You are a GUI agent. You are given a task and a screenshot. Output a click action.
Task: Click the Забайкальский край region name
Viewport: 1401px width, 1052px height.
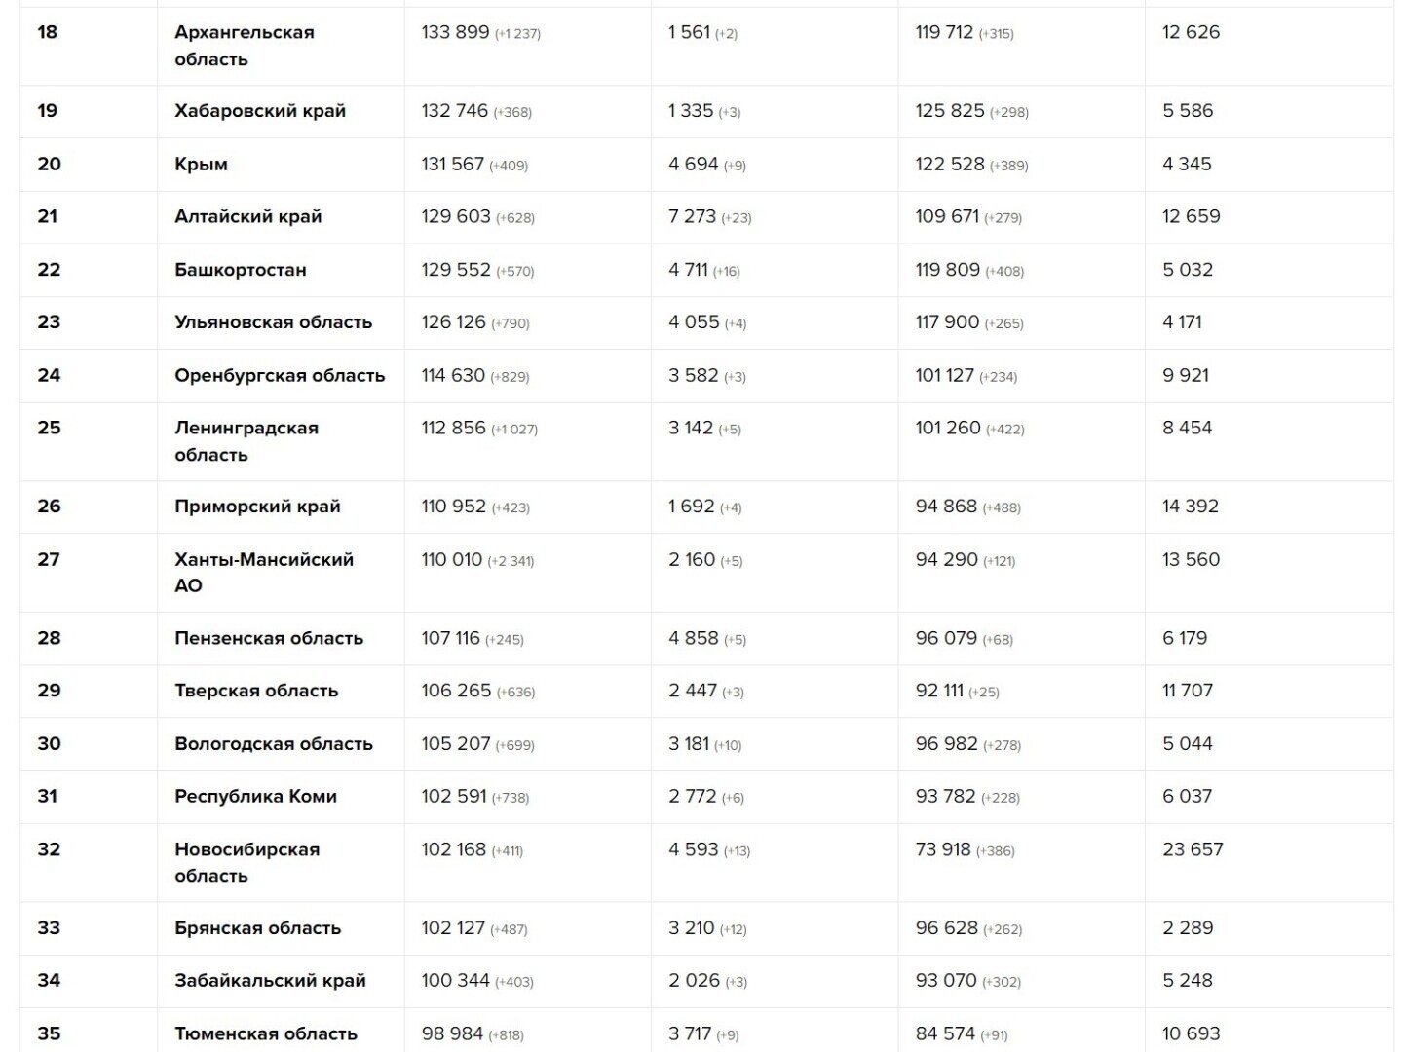click(x=270, y=981)
